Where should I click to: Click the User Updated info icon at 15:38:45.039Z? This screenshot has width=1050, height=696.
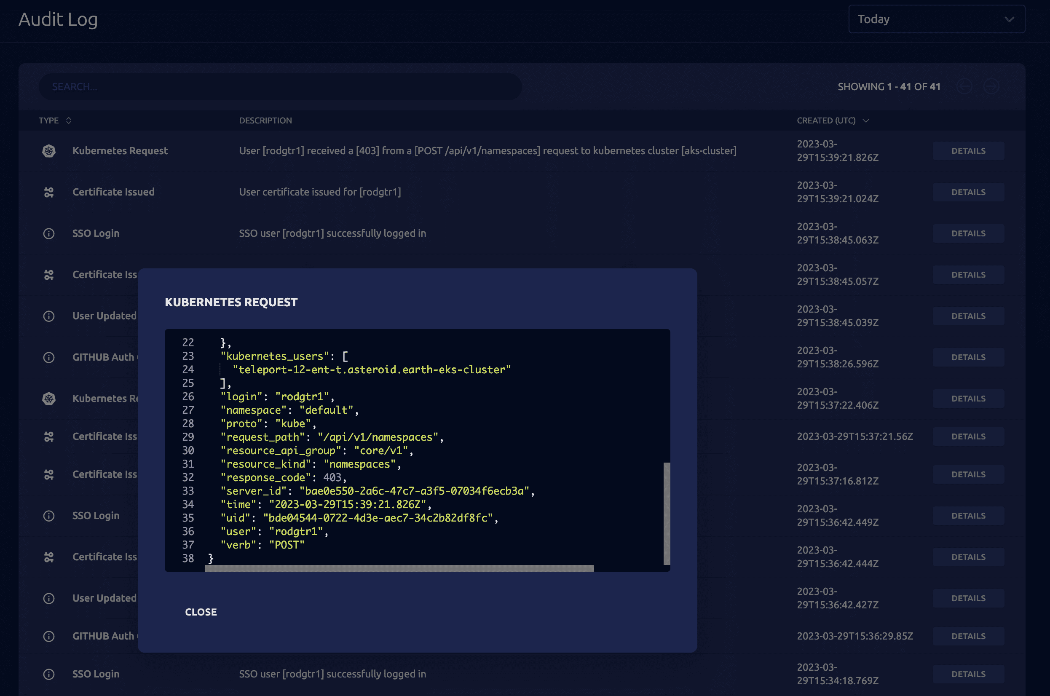[x=49, y=316]
